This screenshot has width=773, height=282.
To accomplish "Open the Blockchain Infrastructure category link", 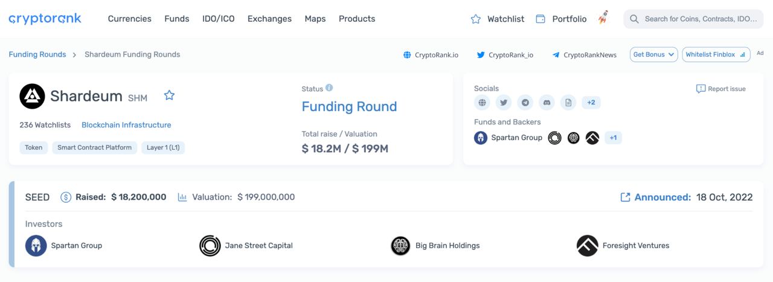I will tap(126, 125).
